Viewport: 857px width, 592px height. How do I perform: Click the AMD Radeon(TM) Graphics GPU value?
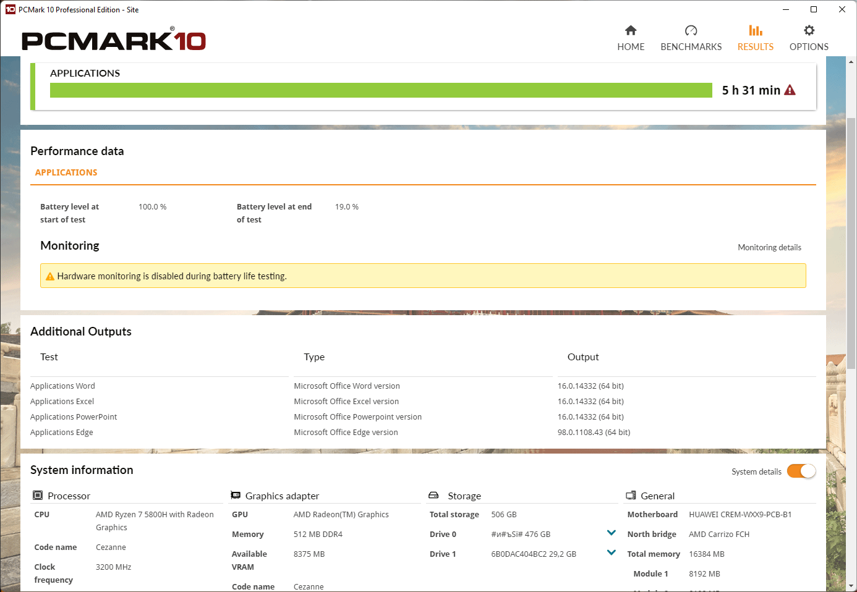point(341,515)
